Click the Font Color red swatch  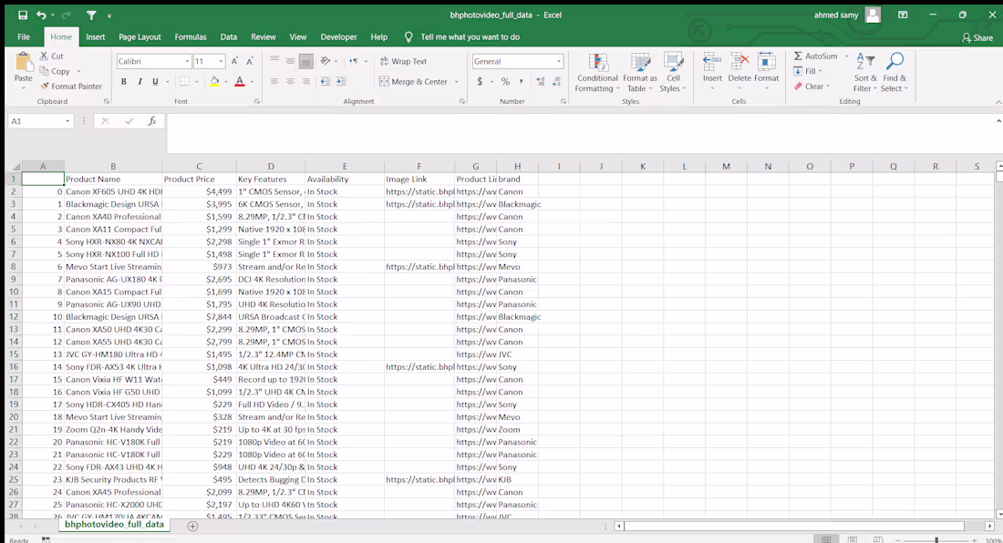pos(239,82)
